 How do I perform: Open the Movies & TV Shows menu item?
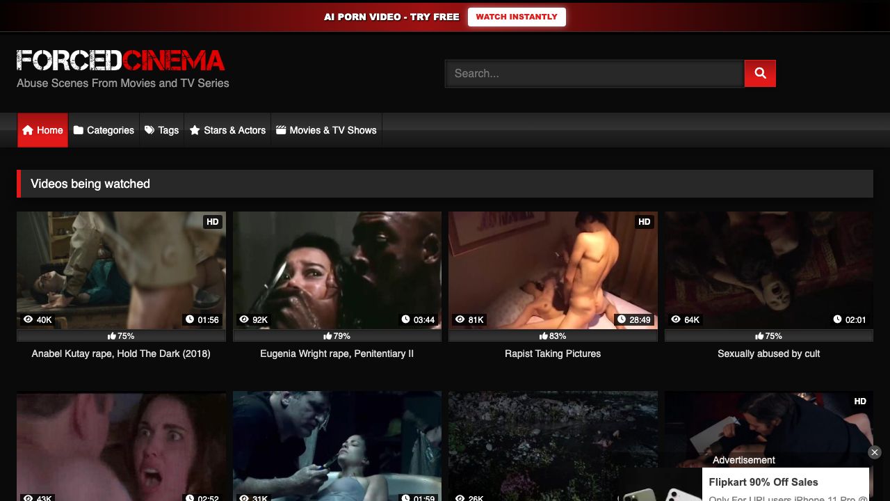pyautogui.click(x=326, y=130)
